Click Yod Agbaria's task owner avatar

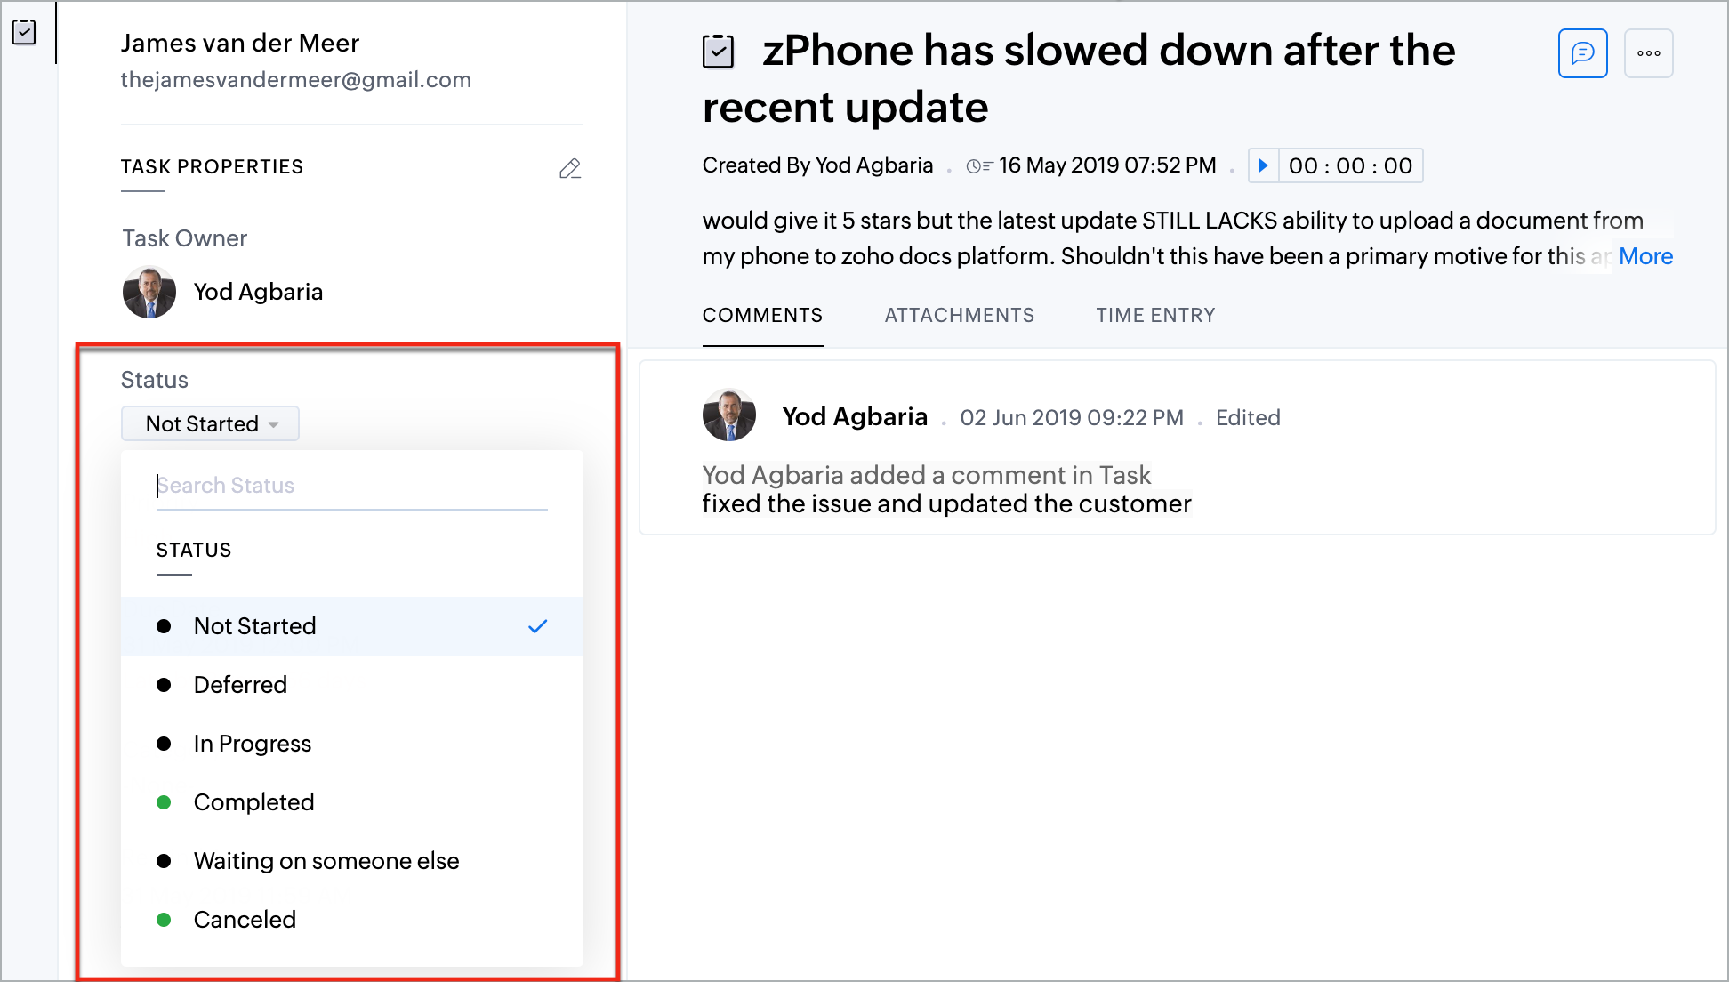[149, 292]
